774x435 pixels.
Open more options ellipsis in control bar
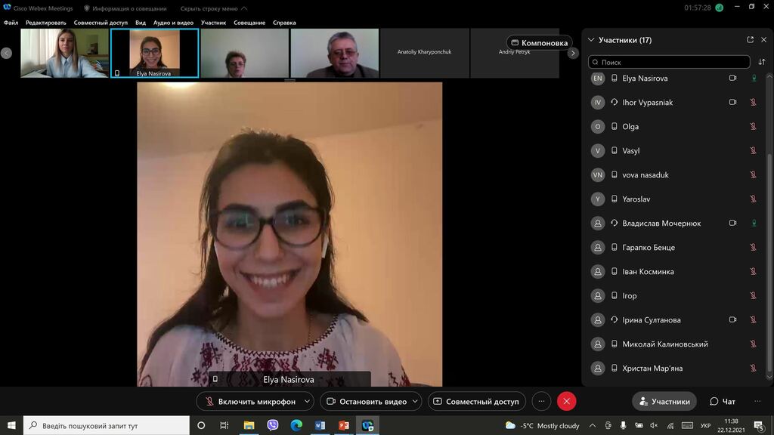541,402
